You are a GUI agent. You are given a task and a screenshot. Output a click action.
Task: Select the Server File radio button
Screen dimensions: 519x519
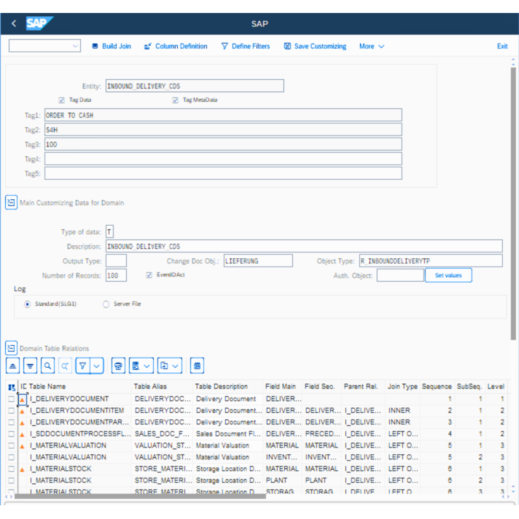105,305
